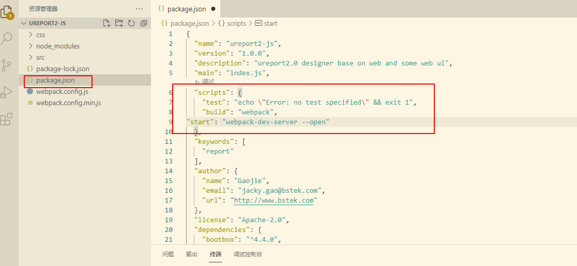
Task: Click New Folder icon in explorer header
Action: pos(119,24)
